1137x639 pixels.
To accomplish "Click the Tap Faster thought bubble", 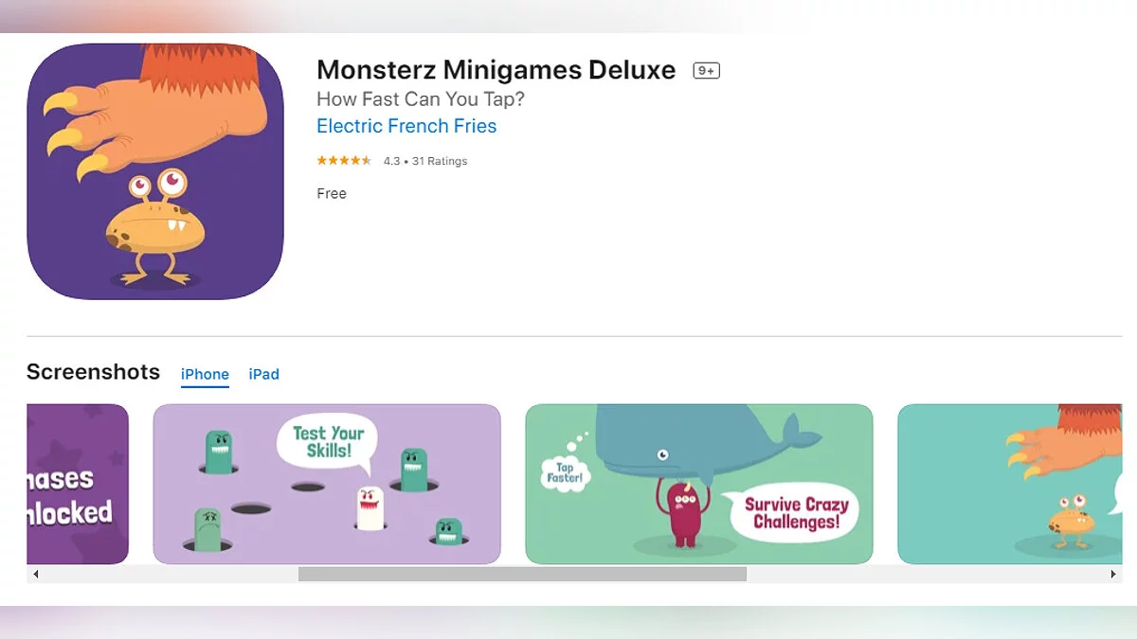I will (x=566, y=472).
